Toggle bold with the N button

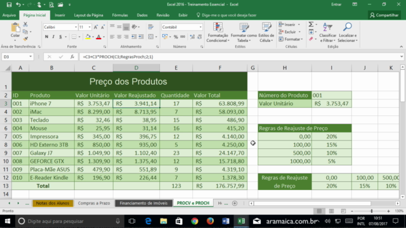46,37
